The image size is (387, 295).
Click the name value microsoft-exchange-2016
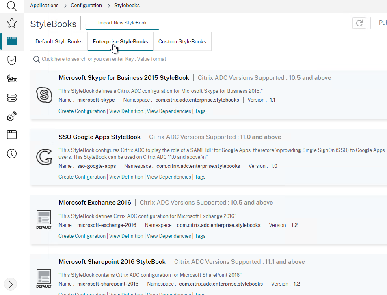click(107, 225)
